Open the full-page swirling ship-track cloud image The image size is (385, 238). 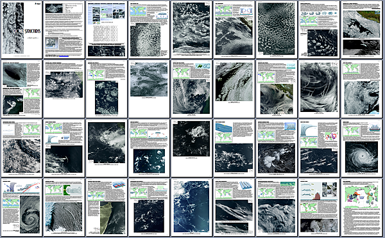[319, 89]
